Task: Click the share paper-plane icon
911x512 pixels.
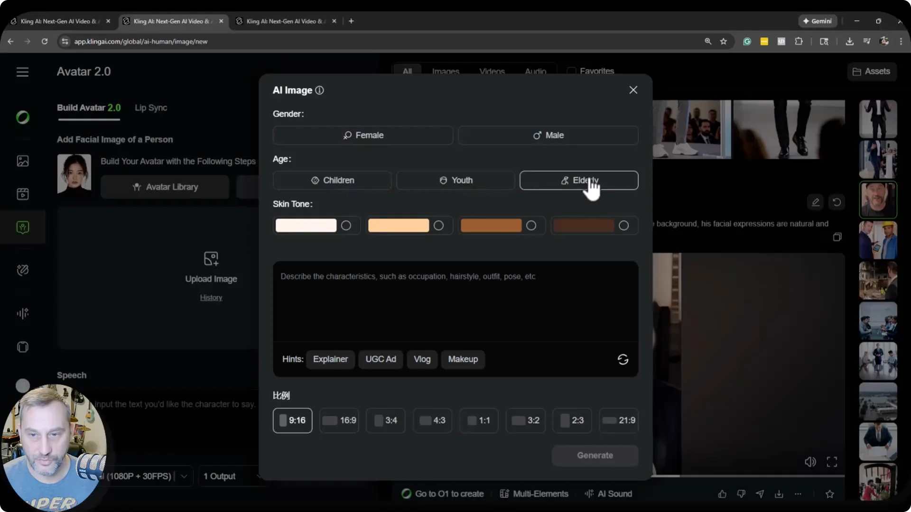Action: (760, 494)
